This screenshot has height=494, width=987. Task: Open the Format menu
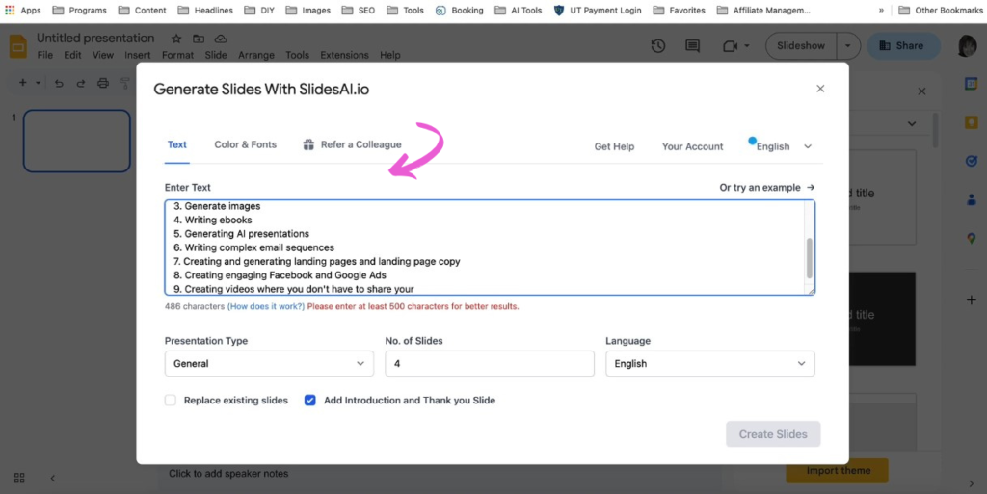177,55
